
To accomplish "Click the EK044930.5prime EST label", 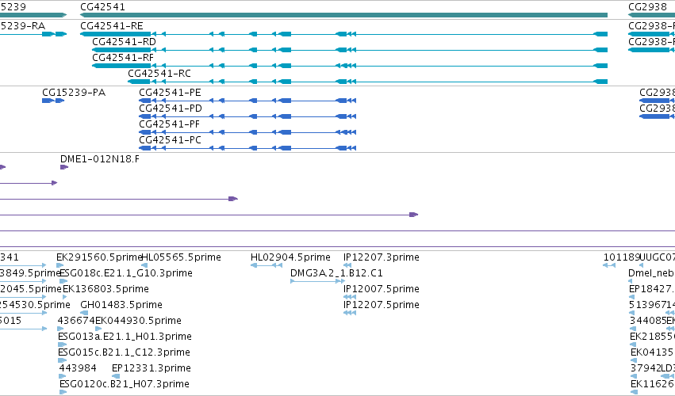I will [x=138, y=321].
